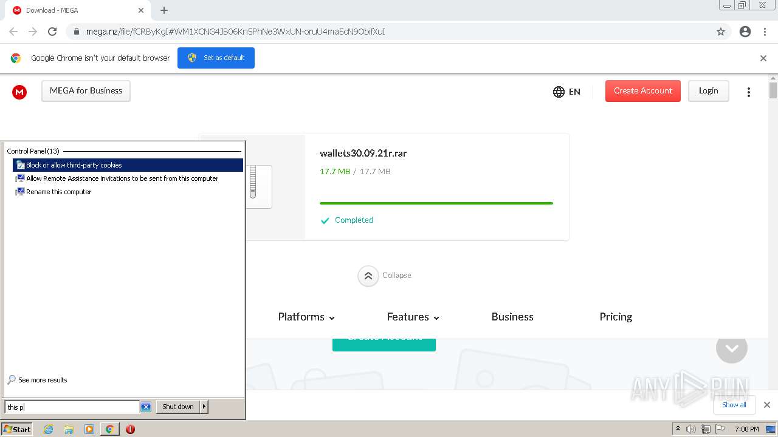The height and width of the screenshot is (437, 778).
Task: Open the network tray icon
Action: pos(706,429)
